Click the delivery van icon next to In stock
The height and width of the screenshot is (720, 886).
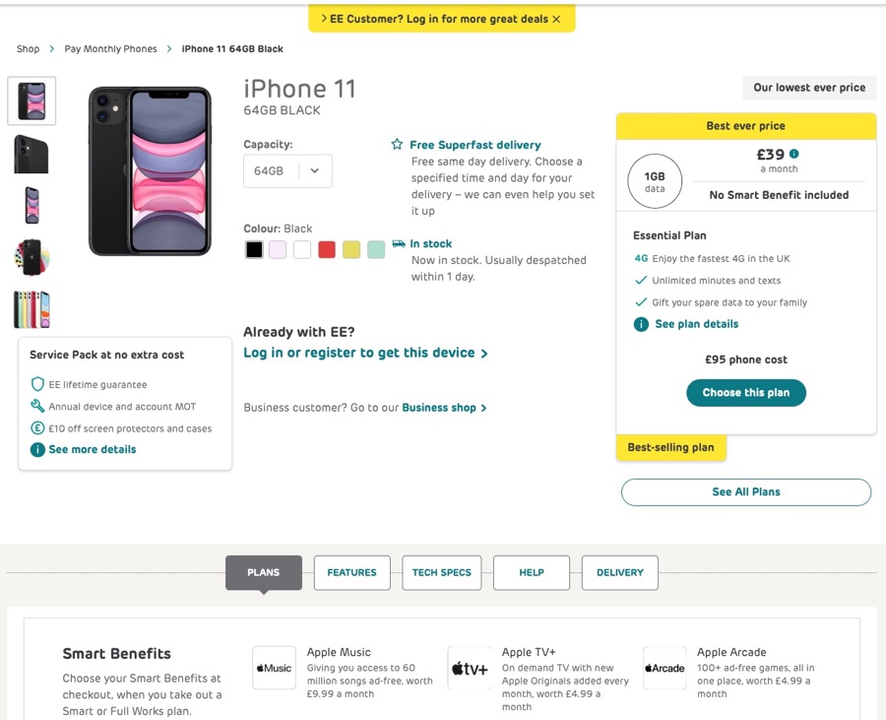pyautogui.click(x=399, y=243)
